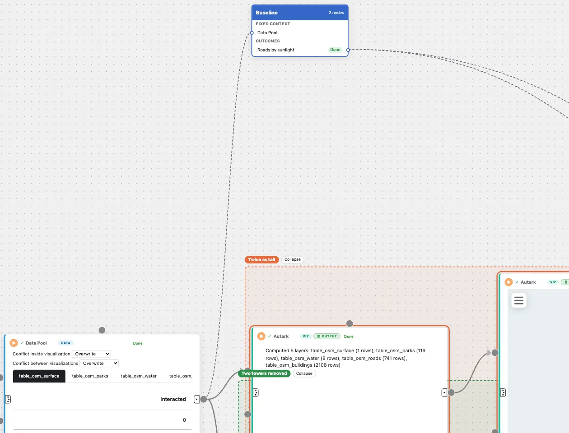The height and width of the screenshot is (433, 569).
Task: Select the arrow-tipped input connector of right Autark node
Action: (x=494, y=353)
